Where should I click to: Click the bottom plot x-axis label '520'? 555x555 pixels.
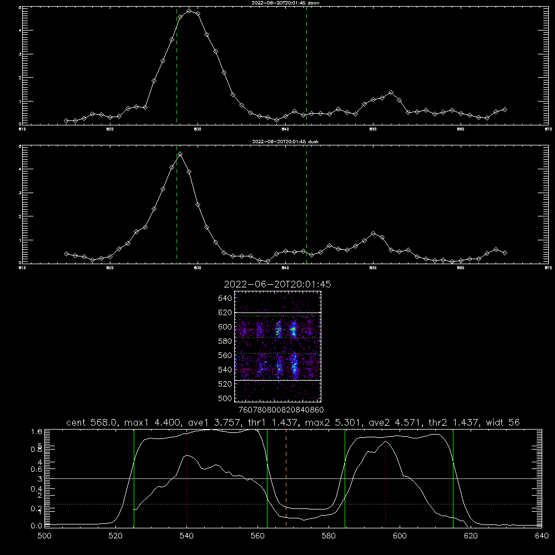point(116,536)
